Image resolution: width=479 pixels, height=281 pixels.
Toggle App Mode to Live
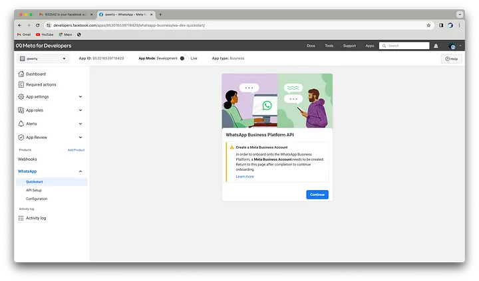pos(184,58)
